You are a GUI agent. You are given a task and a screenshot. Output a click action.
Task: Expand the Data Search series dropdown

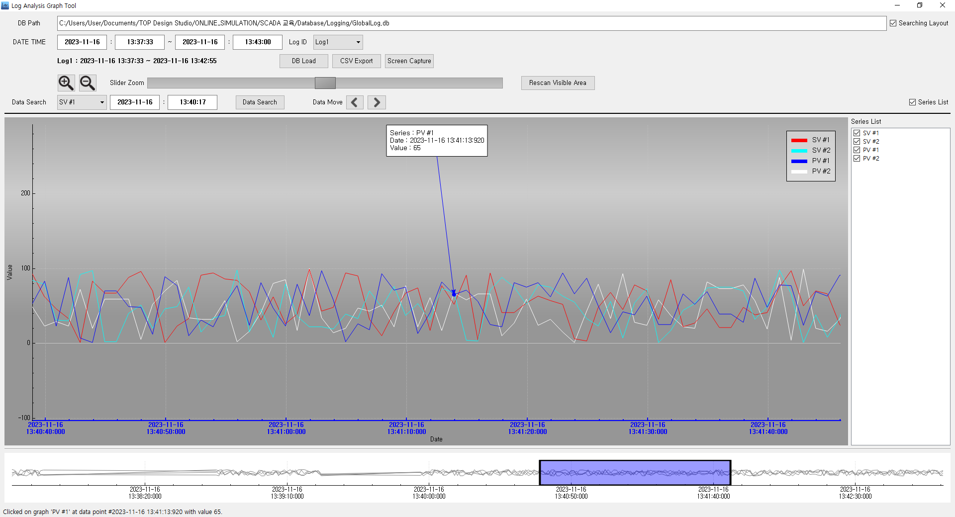coord(82,102)
